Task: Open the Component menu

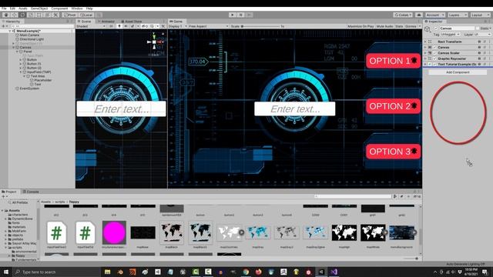Action: point(59,8)
